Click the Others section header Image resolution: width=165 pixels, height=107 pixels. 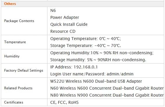[10, 4]
